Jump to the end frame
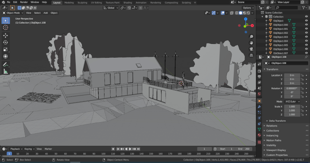The image size is (310, 163). click(138, 149)
